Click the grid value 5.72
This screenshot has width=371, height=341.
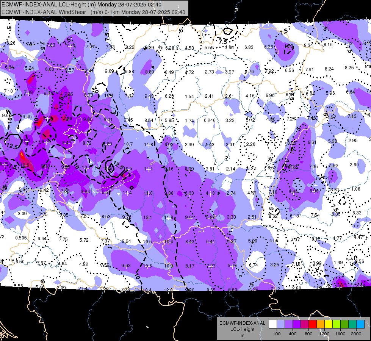84,240
